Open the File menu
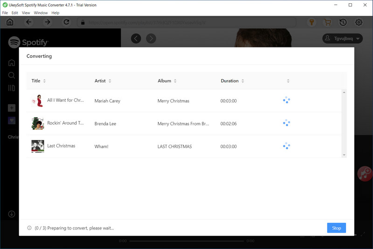 [x=5, y=13]
